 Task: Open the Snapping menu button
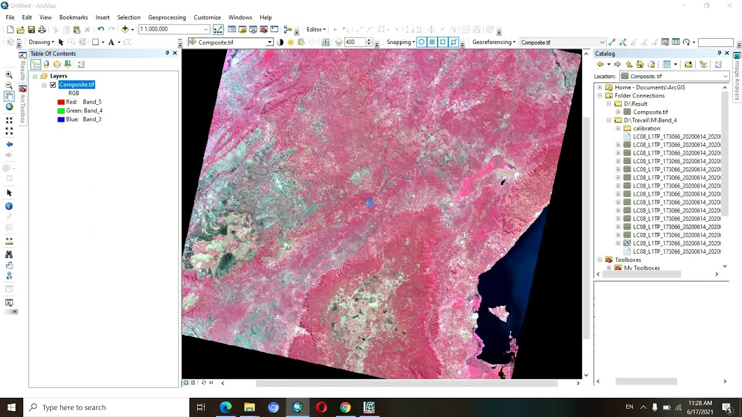click(401, 42)
